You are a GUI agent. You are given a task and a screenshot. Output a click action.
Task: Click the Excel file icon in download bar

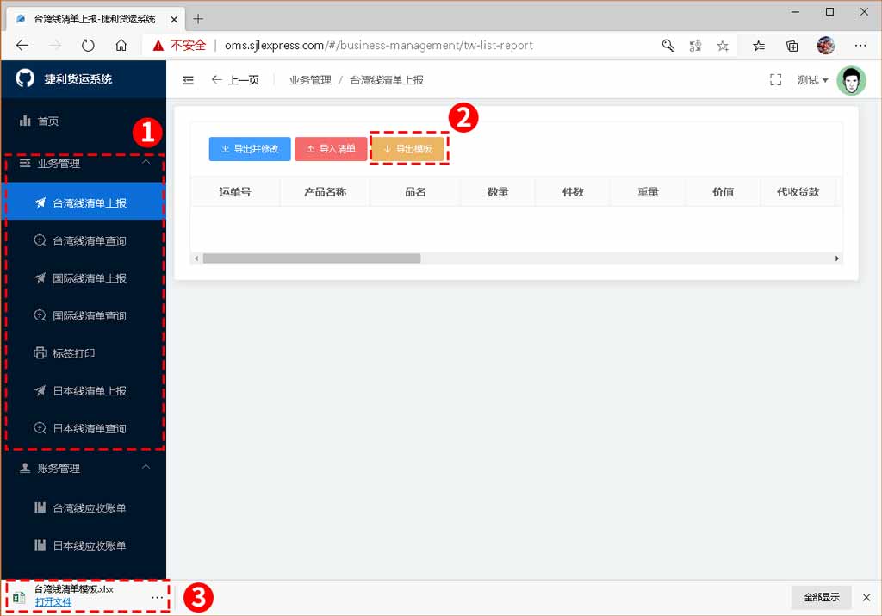[x=19, y=597]
